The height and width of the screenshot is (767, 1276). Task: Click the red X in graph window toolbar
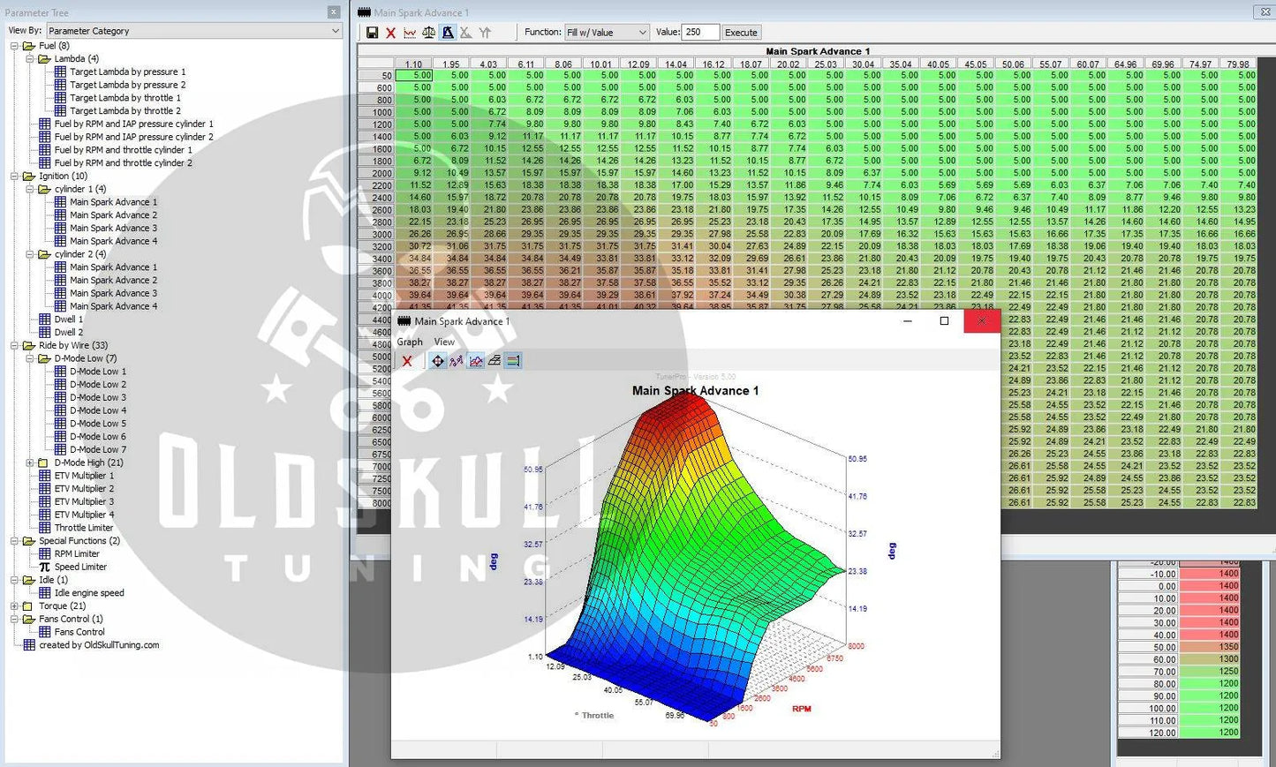coord(407,361)
